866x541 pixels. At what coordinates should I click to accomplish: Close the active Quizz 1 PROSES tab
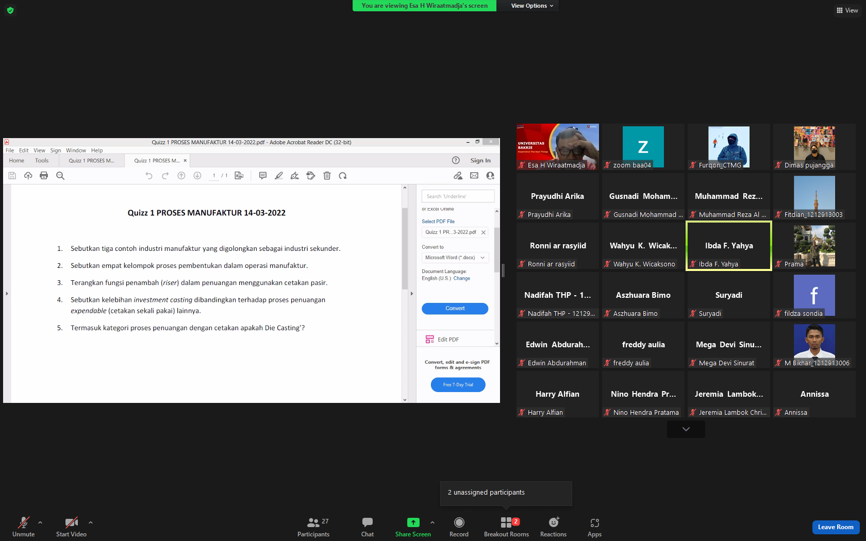[185, 160]
